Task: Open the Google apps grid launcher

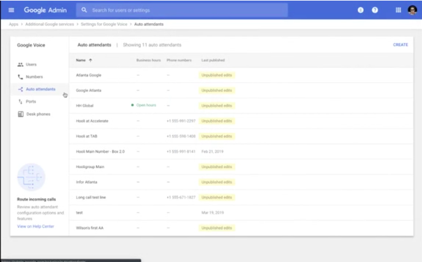Action: pyautogui.click(x=399, y=10)
